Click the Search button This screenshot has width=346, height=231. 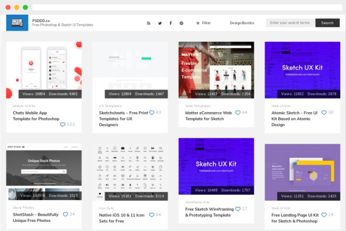click(327, 23)
